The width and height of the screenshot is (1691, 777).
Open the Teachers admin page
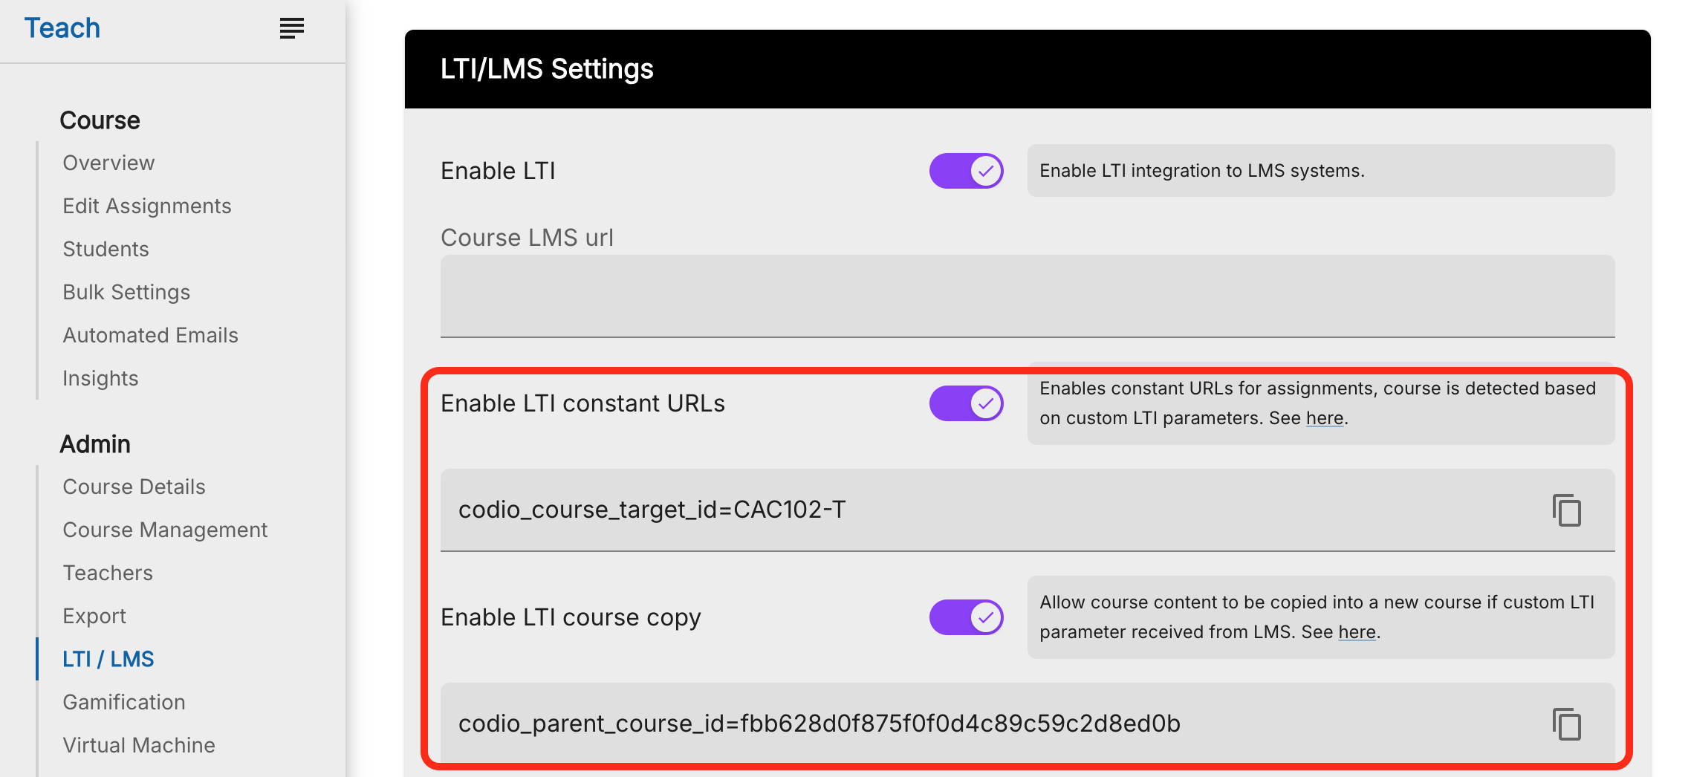point(108,573)
